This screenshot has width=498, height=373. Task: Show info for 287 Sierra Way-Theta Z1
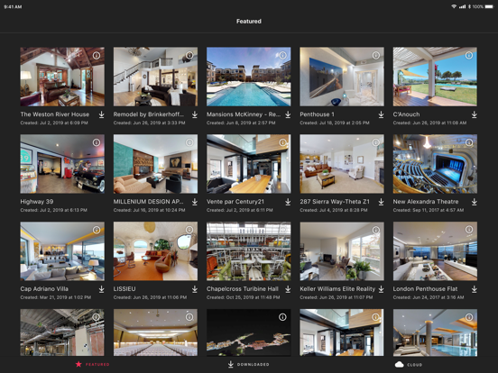pyautogui.click(x=375, y=142)
